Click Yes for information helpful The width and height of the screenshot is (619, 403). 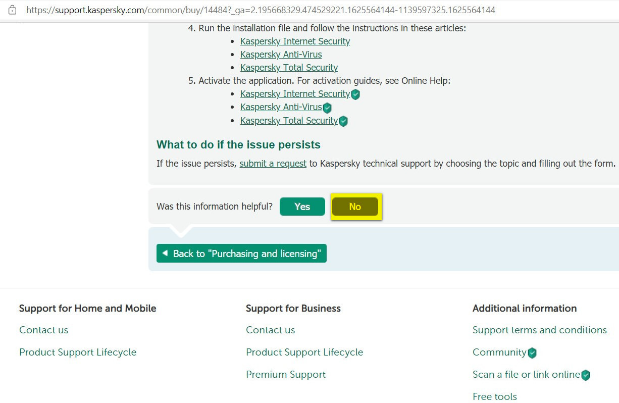[x=302, y=207]
